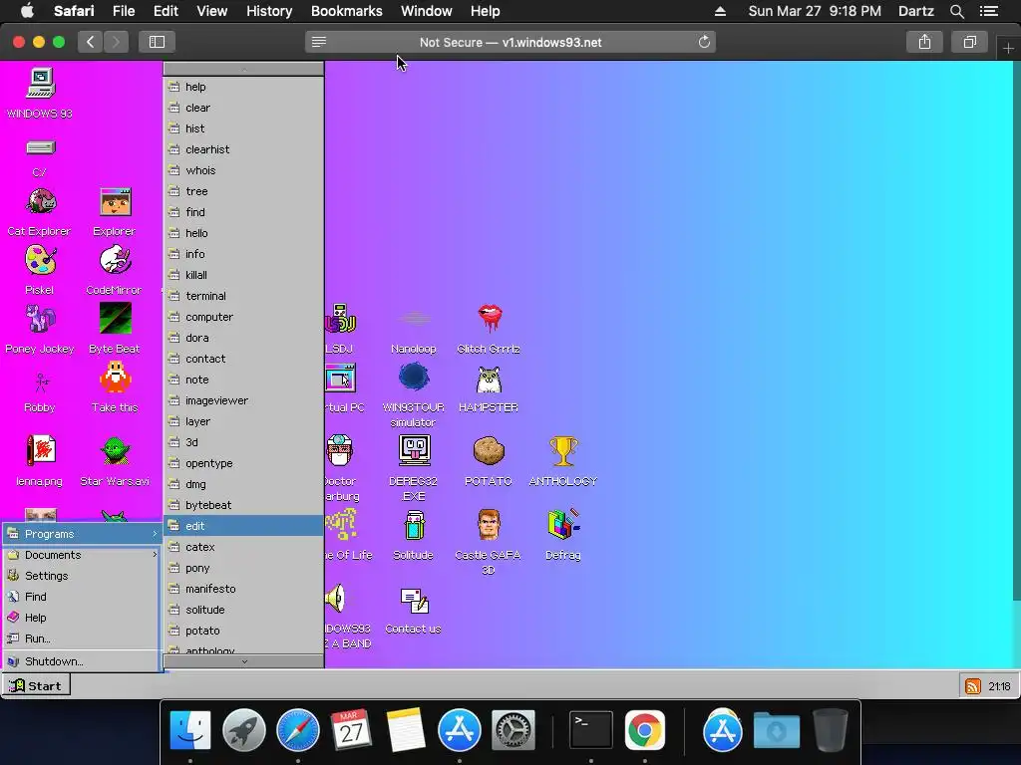Show Reader view icon
Viewport: 1021px width, 765px height.
[x=318, y=42]
